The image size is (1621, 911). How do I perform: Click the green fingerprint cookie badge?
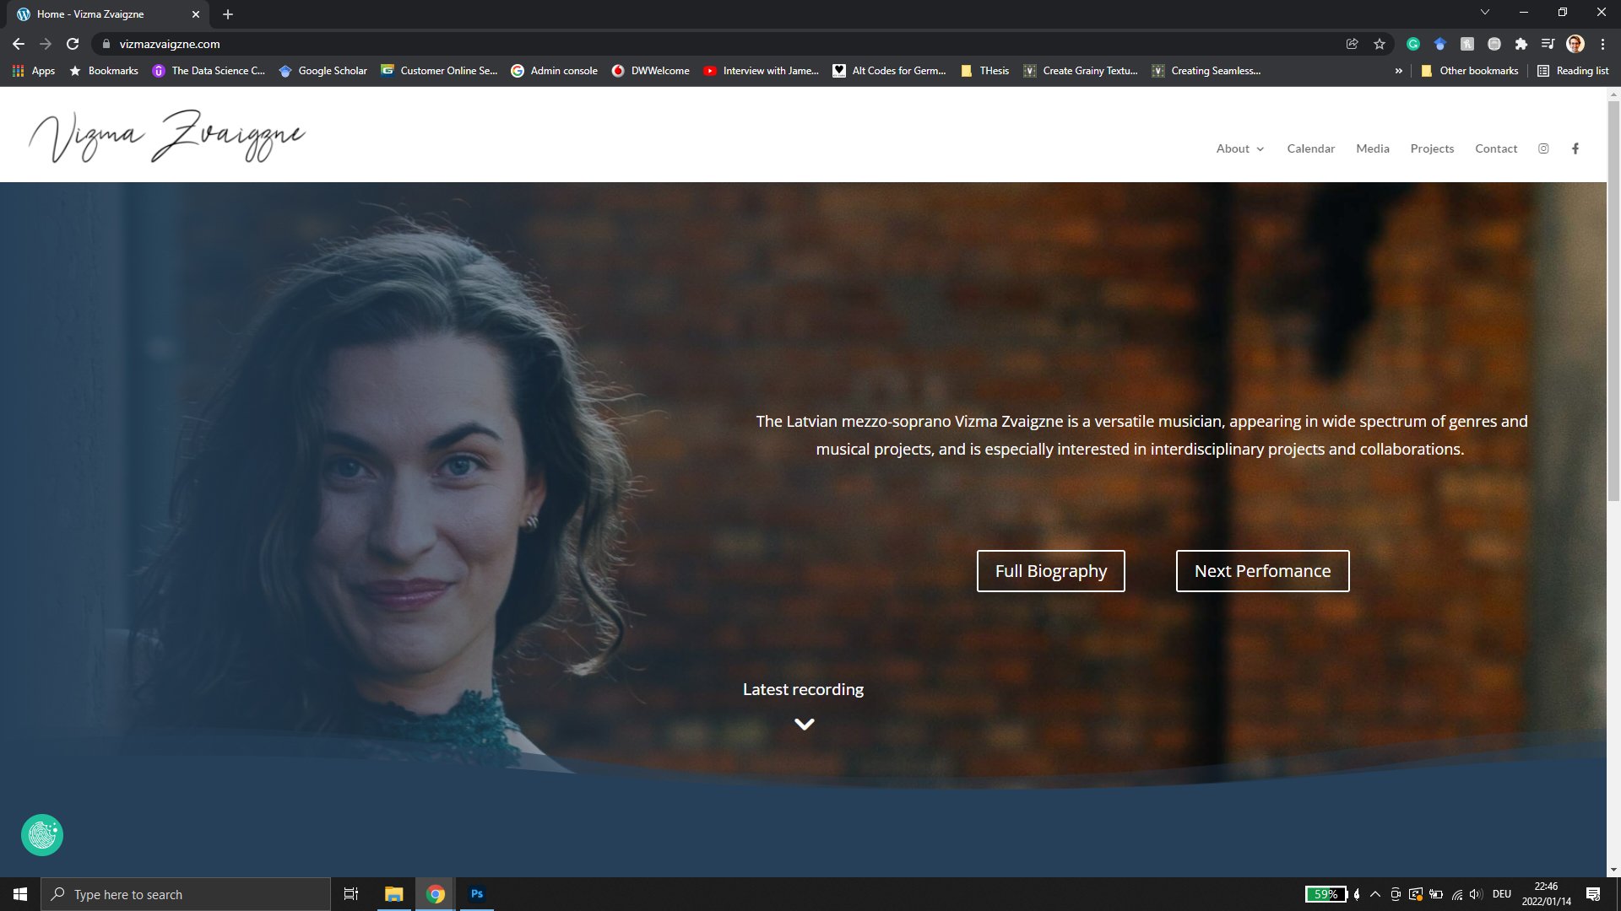pyautogui.click(x=42, y=835)
